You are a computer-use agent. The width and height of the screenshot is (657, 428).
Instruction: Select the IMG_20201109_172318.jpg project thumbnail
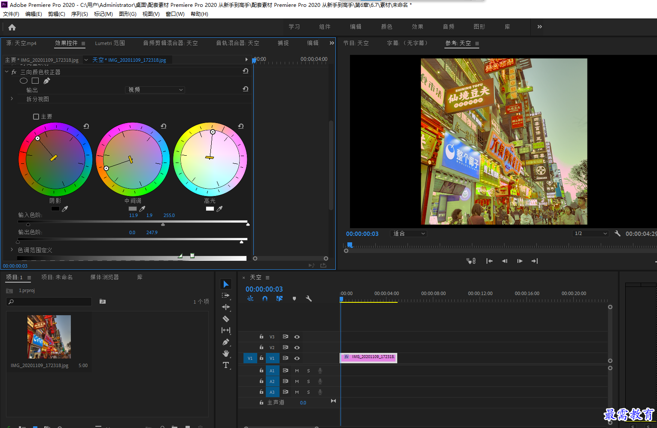click(49, 337)
